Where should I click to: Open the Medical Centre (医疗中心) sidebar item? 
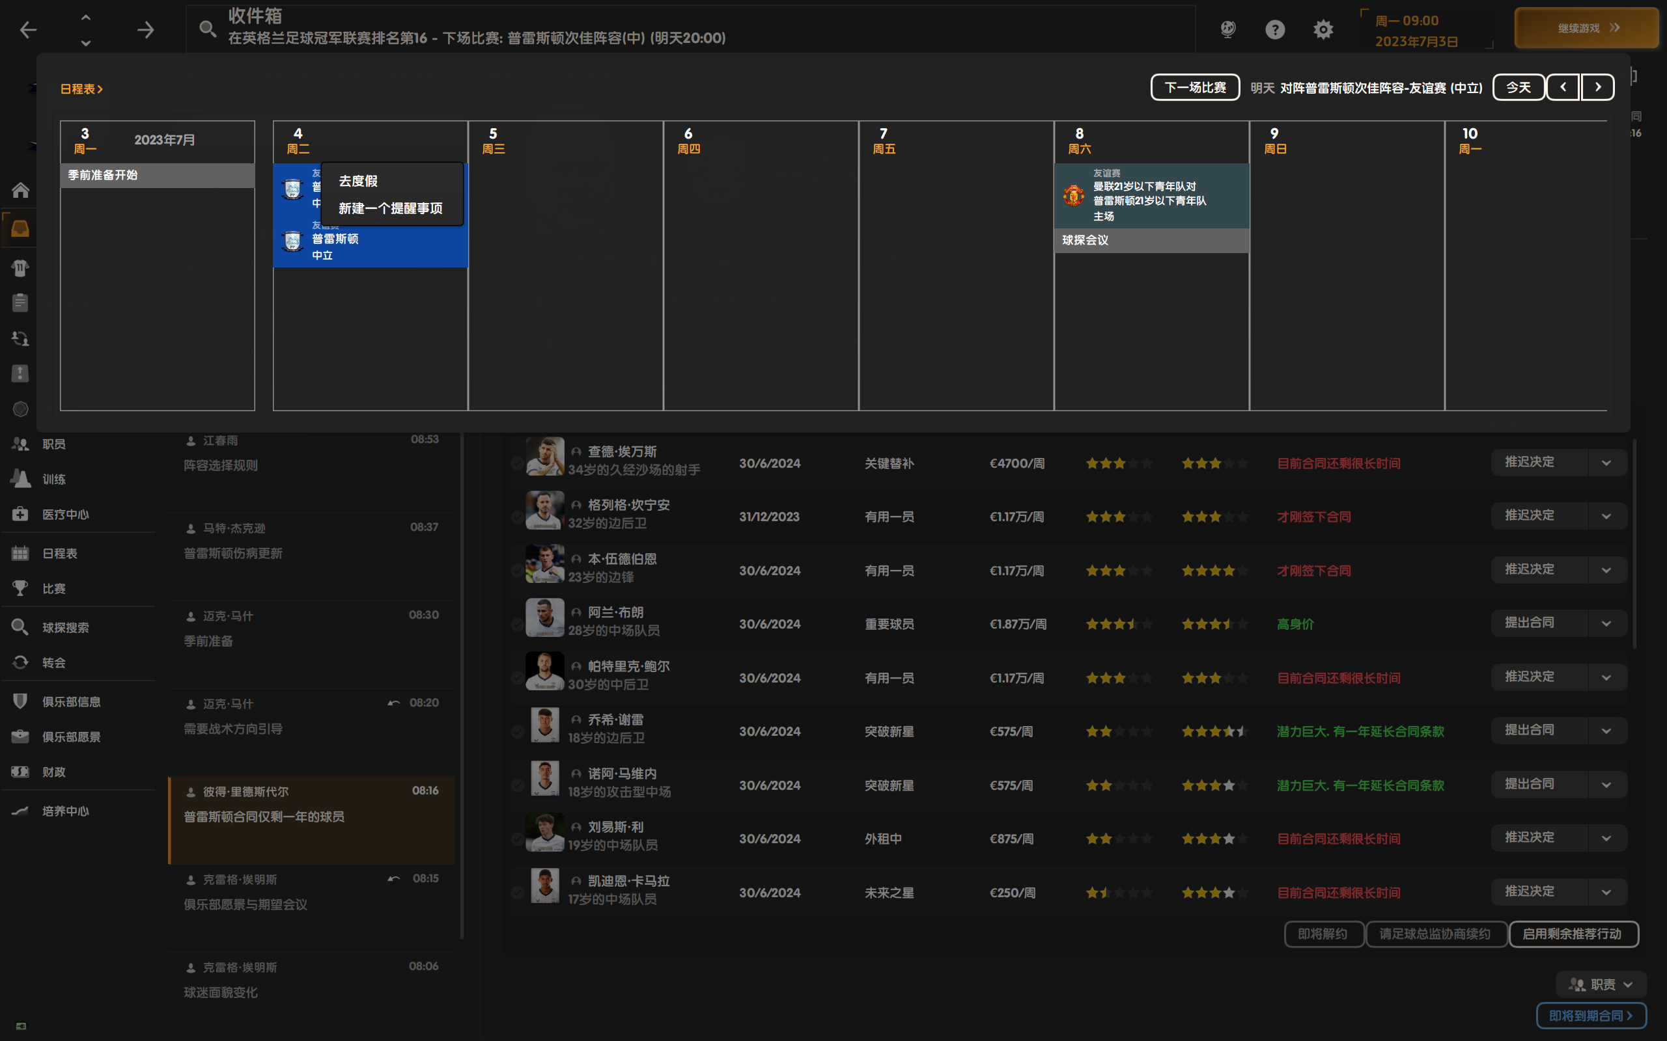tap(64, 514)
